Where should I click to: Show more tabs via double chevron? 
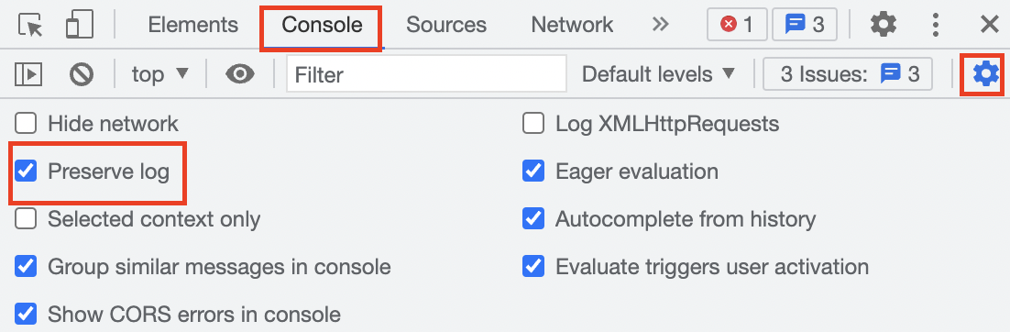(661, 25)
